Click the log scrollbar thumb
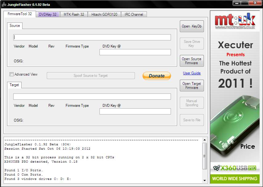The width and height of the screenshot is (263, 187). click(x=204, y=156)
